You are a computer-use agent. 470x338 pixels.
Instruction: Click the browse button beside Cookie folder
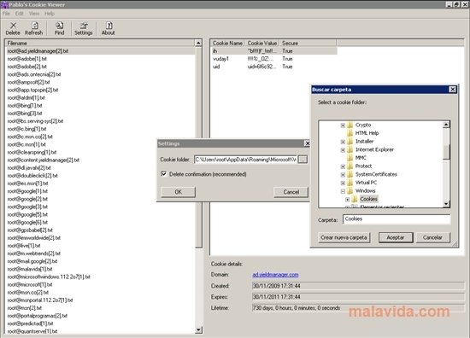tap(303, 160)
